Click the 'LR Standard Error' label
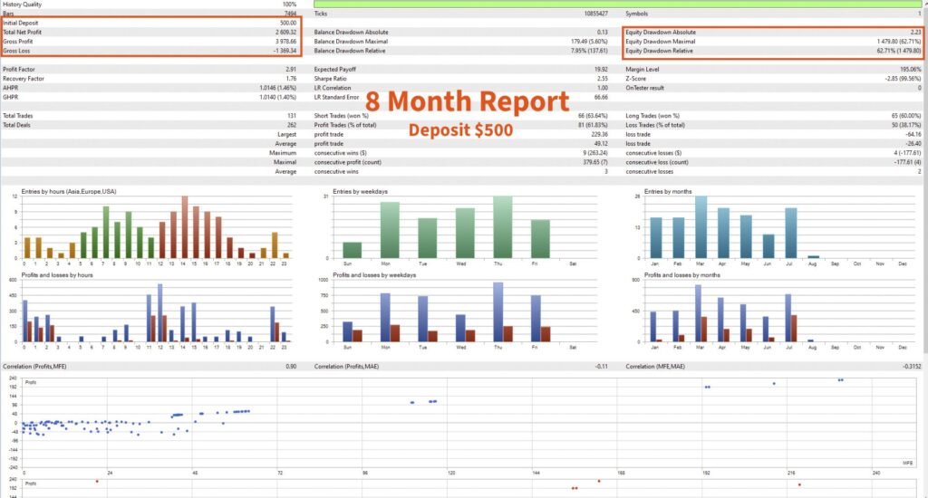 (x=336, y=97)
